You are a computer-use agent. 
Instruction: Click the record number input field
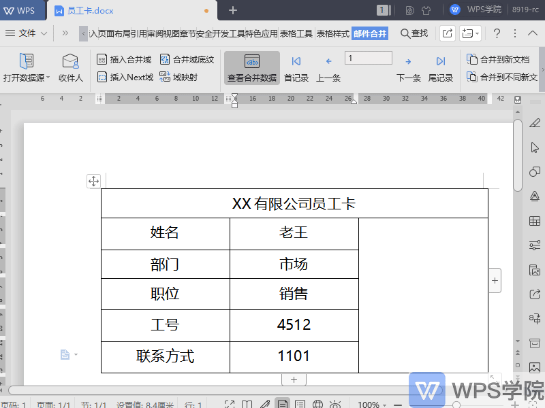pyautogui.click(x=369, y=58)
